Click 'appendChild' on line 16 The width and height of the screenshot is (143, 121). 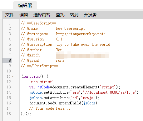pyautogui.click(x=70, y=103)
